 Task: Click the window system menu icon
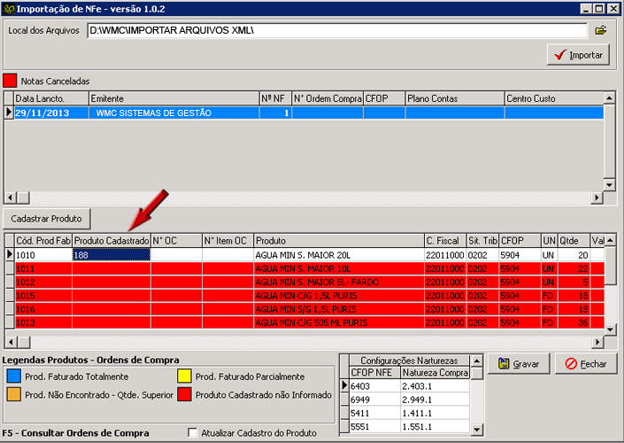pos(9,9)
